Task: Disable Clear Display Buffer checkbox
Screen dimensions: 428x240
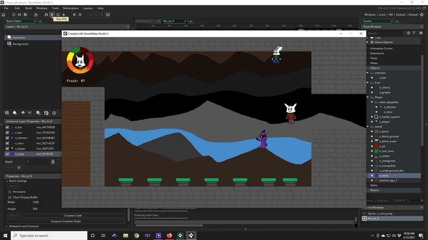Action: point(10,197)
